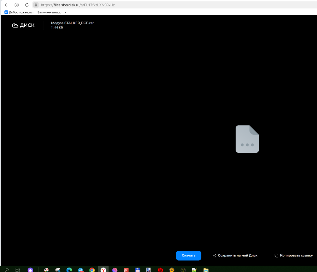The image size is (317, 272).
Task: Open Todoist red taskbar icon
Action: coord(126,270)
